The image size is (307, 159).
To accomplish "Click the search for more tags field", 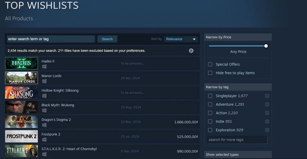I will 237,140.
